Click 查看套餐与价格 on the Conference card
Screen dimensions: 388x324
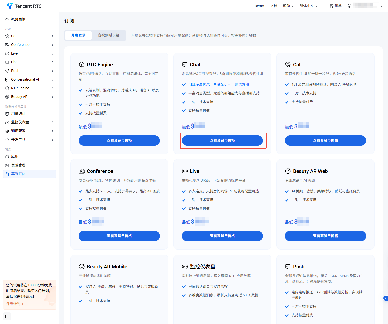[x=119, y=236]
